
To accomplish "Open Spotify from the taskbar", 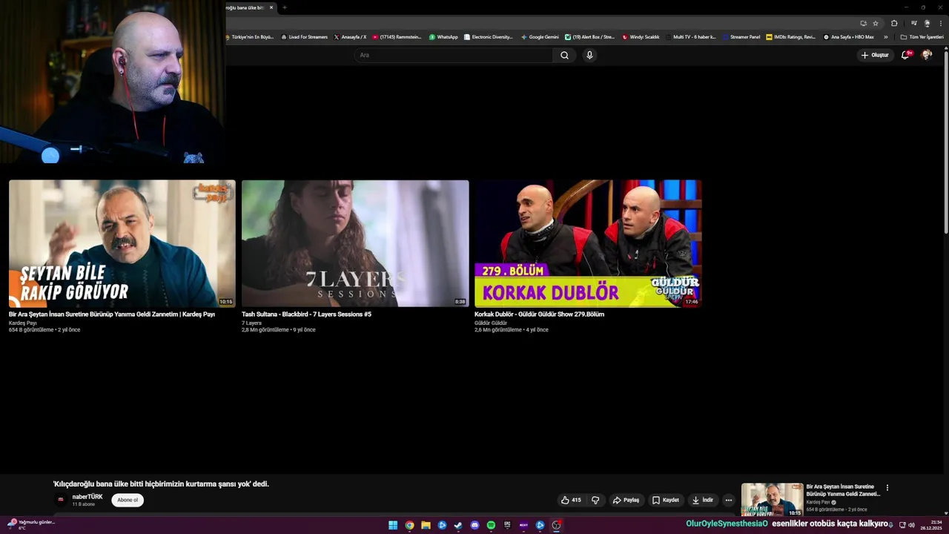I will (491, 525).
